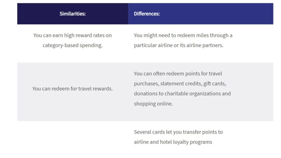281x158 pixels.
Task: Click the words "gift cards" in the table
Action: tap(215, 84)
